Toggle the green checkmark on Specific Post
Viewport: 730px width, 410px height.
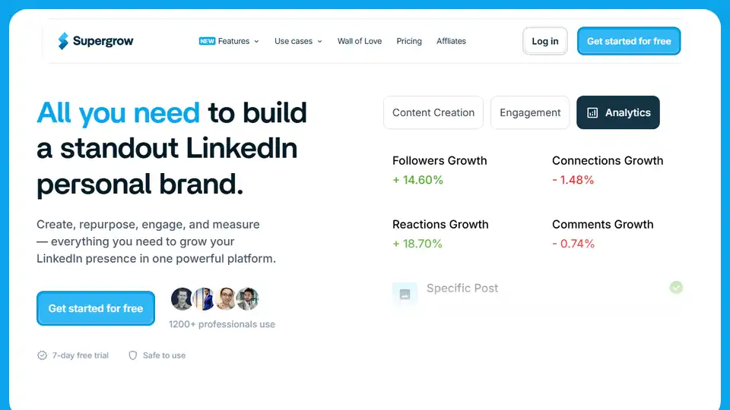point(676,288)
